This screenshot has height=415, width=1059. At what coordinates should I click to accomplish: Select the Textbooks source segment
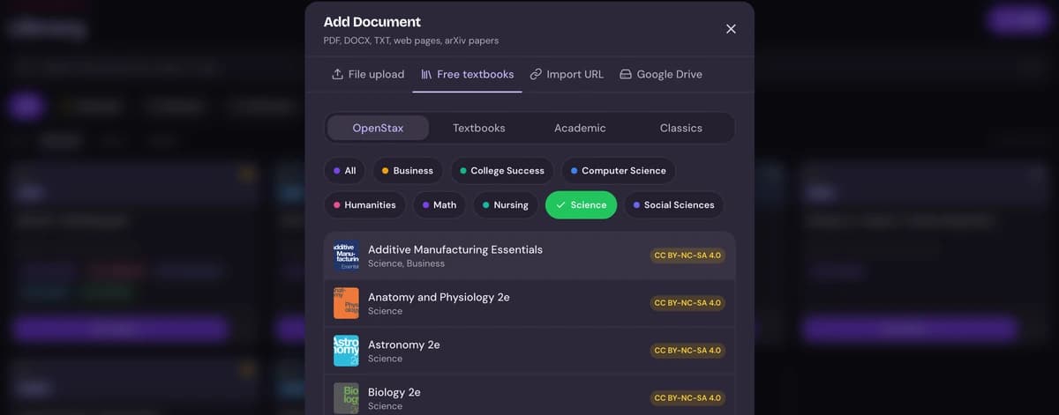point(479,128)
